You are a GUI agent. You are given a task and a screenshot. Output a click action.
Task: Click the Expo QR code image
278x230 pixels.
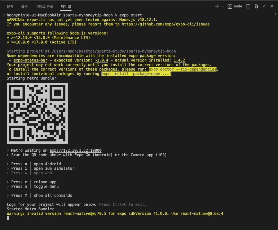pos(37,113)
